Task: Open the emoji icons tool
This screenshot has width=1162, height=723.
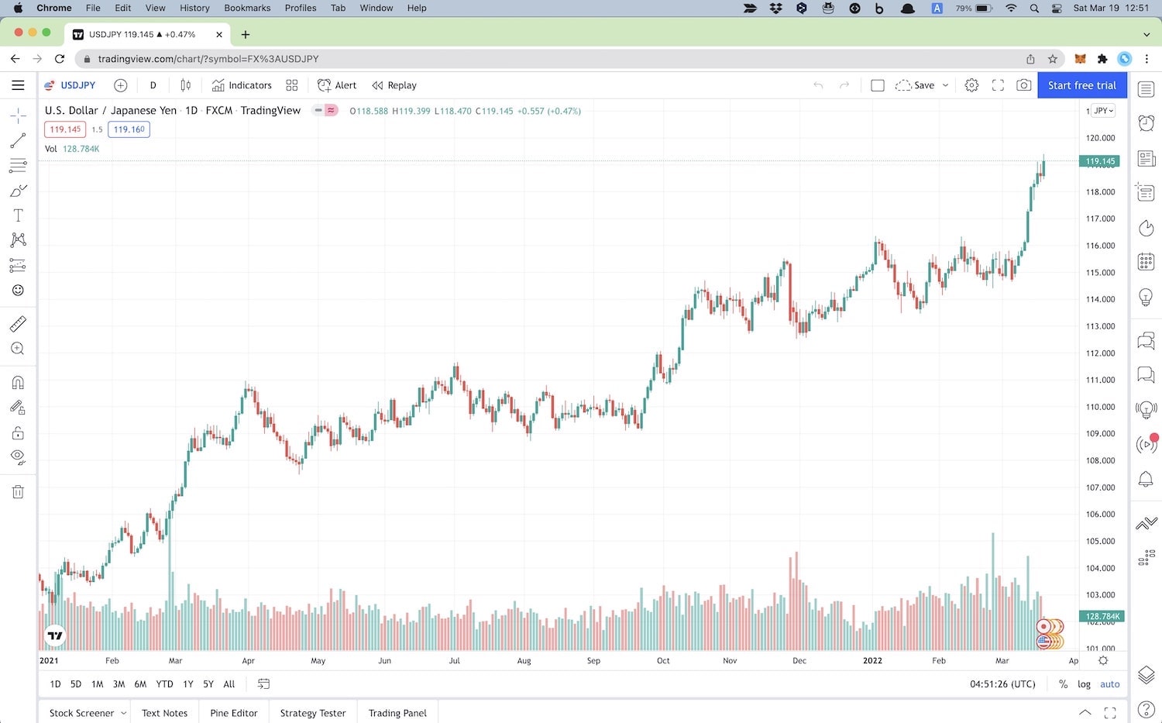Action: 18,290
